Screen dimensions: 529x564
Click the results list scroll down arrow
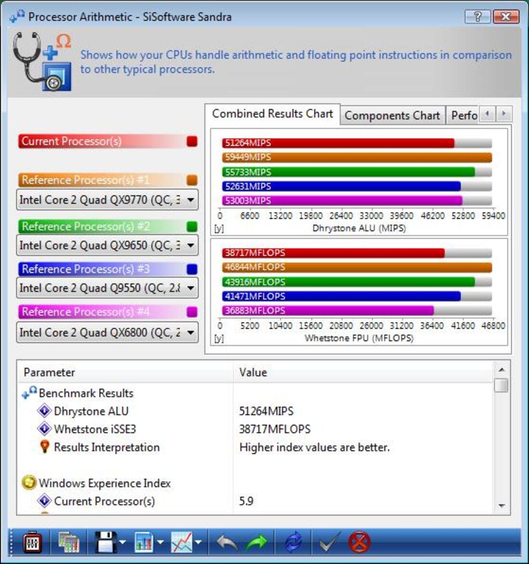(502, 506)
